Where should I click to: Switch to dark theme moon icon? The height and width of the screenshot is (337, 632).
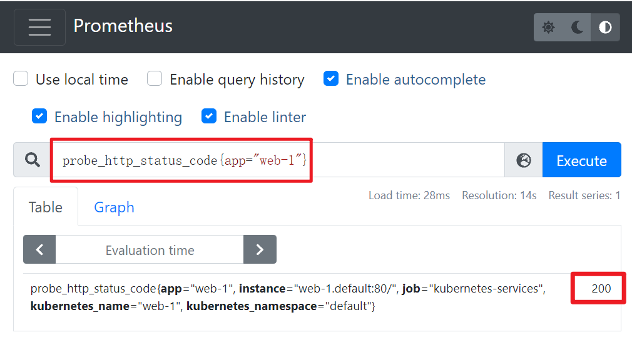[577, 28]
